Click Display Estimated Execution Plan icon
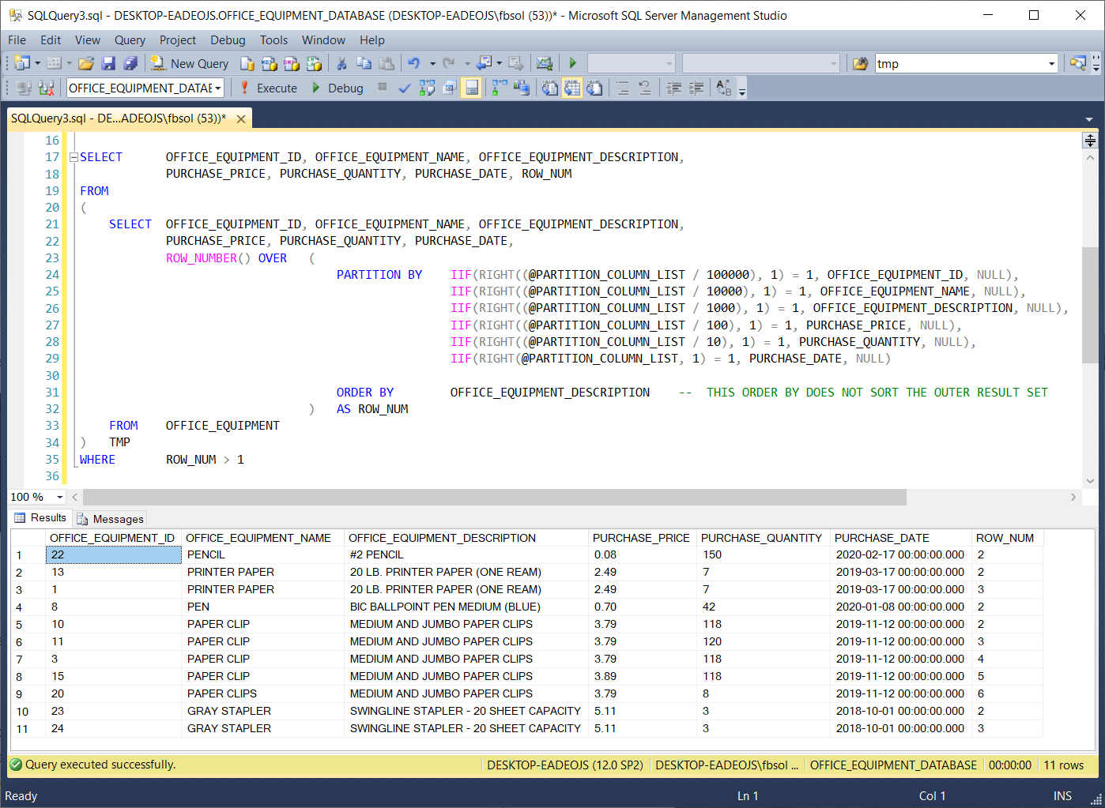The image size is (1105, 808). pyautogui.click(x=427, y=88)
